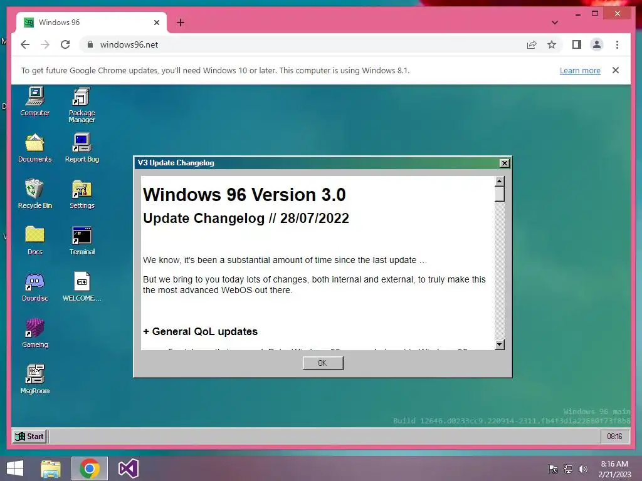The width and height of the screenshot is (642, 481).
Task: Follow the Learn more link
Action: click(x=580, y=70)
